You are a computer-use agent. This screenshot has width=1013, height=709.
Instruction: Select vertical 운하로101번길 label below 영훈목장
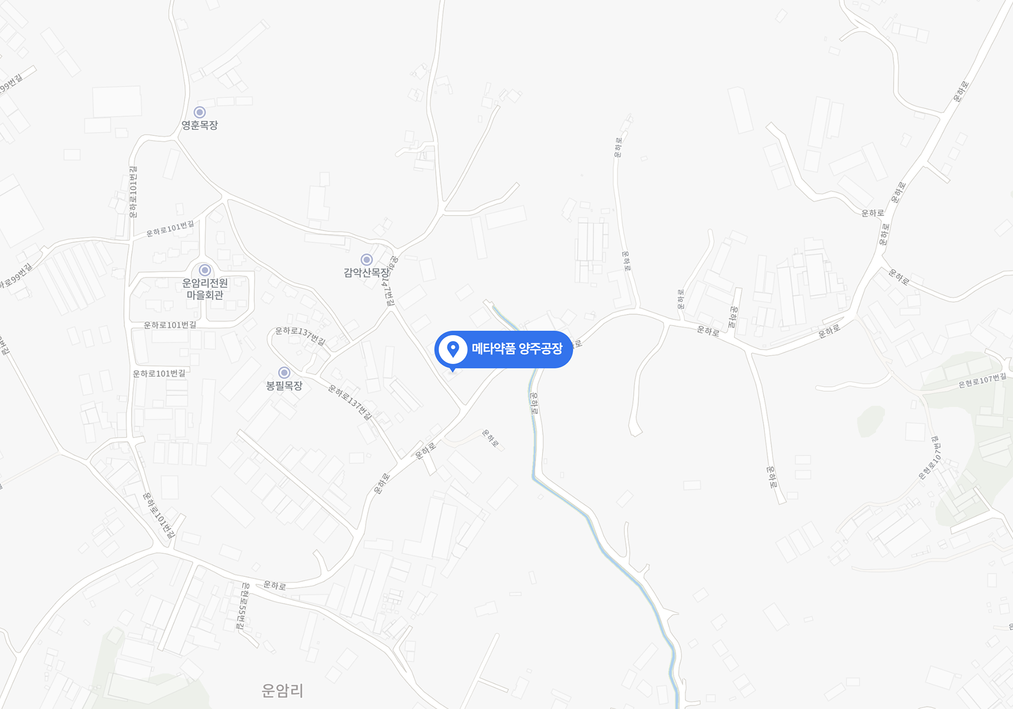[133, 192]
